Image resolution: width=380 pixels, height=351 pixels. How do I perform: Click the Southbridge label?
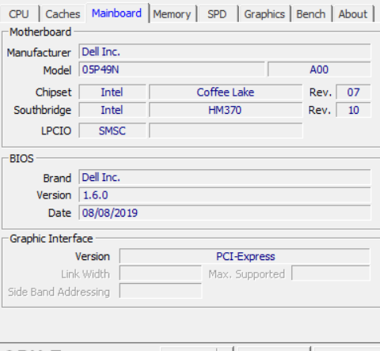coord(43,110)
